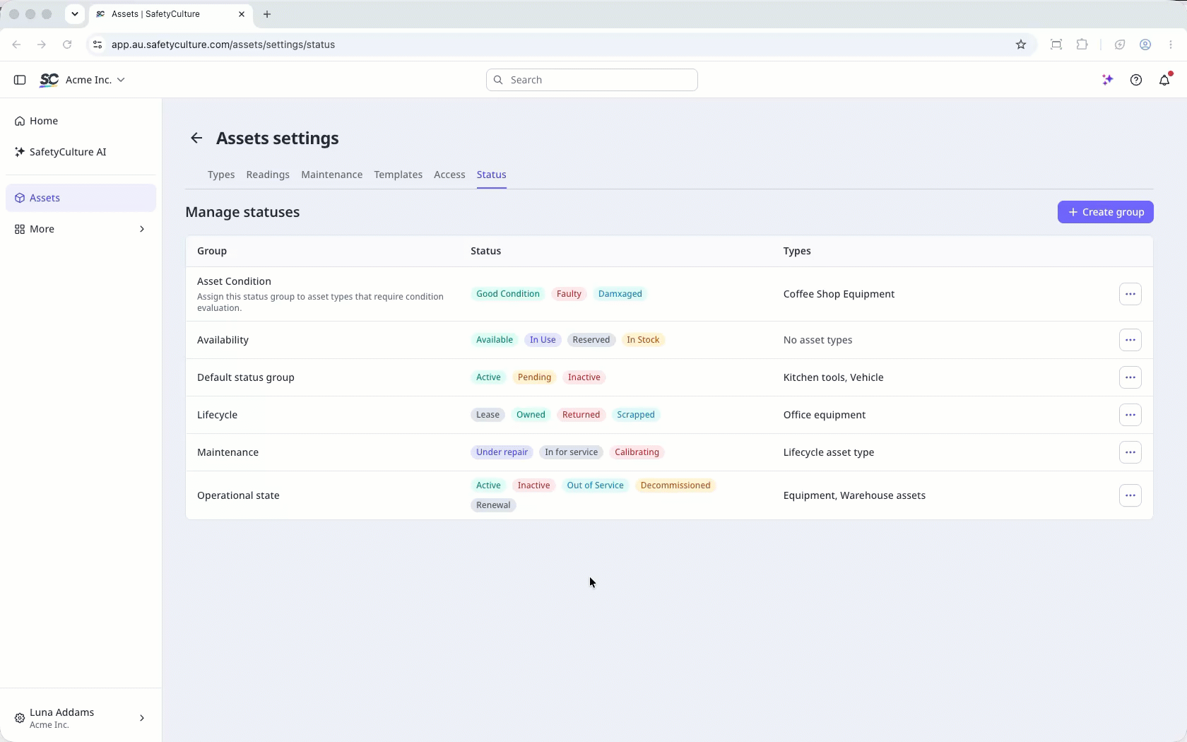This screenshot has height=742, width=1187.
Task: Open the browser profile icon
Action: pyautogui.click(x=1145, y=45)
